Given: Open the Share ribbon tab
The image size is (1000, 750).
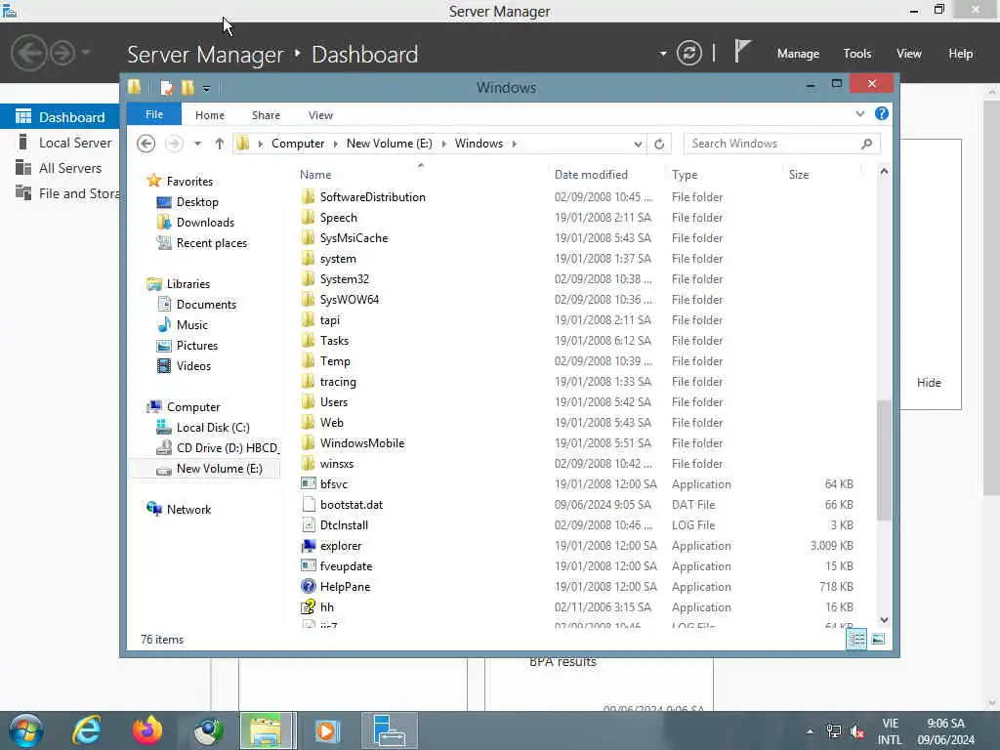Looking at the screenshot, I should coord(266,115).
